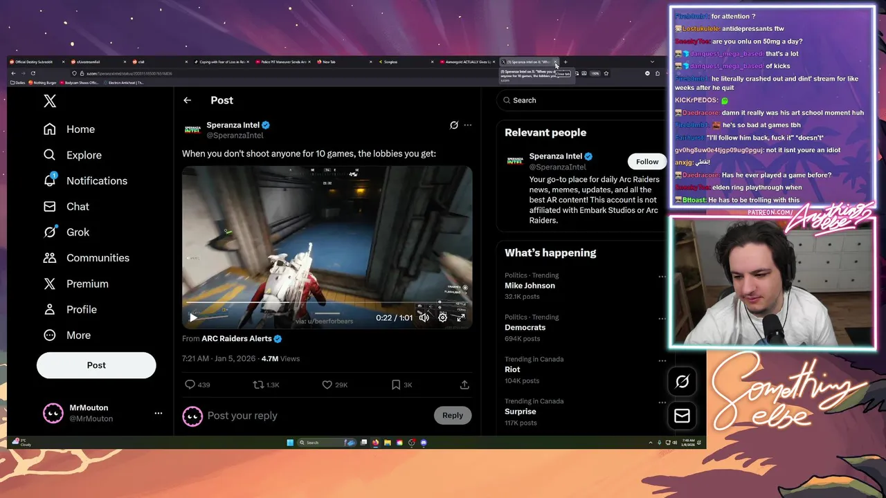
Task: Open Premium in the X sidebar
Action: (75, 284)
